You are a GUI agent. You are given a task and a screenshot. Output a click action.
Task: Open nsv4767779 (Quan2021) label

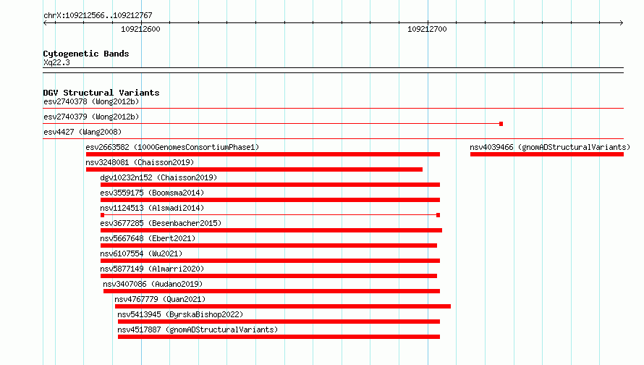tap(160, 299)
